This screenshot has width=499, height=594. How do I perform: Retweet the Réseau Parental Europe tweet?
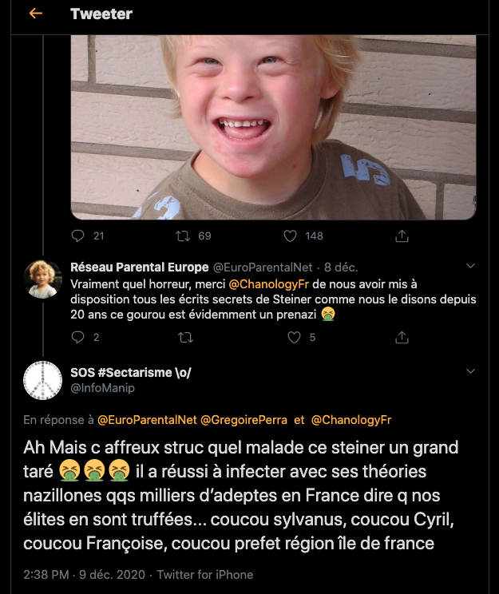[x=184, y=338]
